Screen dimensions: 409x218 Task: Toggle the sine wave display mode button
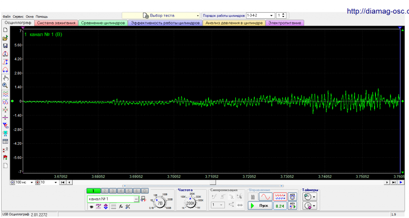click(x=266, y=196)
